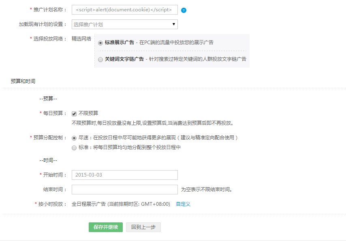Click the 推广计划名称 input field
The height and width of the screenshot is (241, 346).
tap(125, 10)
